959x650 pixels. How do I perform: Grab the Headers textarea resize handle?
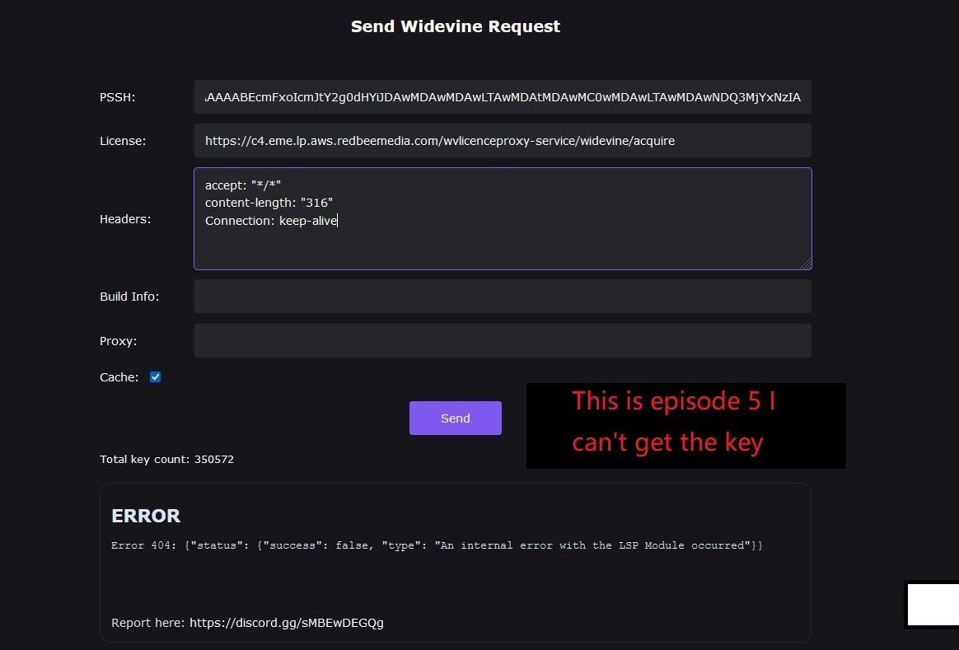click(806, 264)
